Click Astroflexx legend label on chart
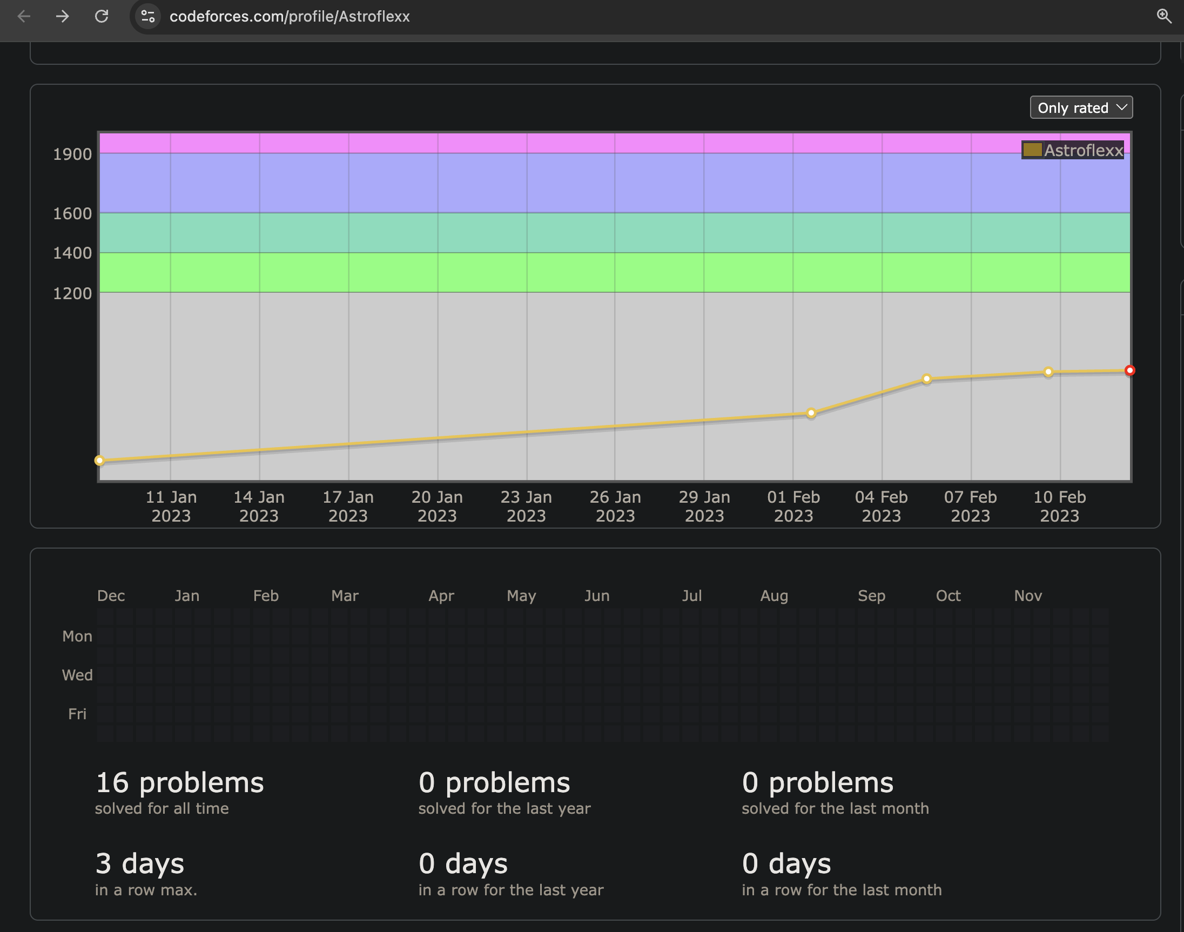Screen dimensions: 1184x932 tap(1083, 150)
